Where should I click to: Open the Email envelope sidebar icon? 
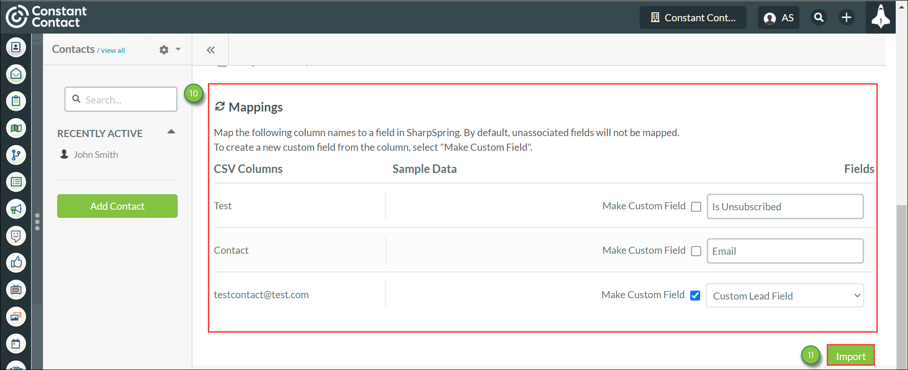click(16, 74)
